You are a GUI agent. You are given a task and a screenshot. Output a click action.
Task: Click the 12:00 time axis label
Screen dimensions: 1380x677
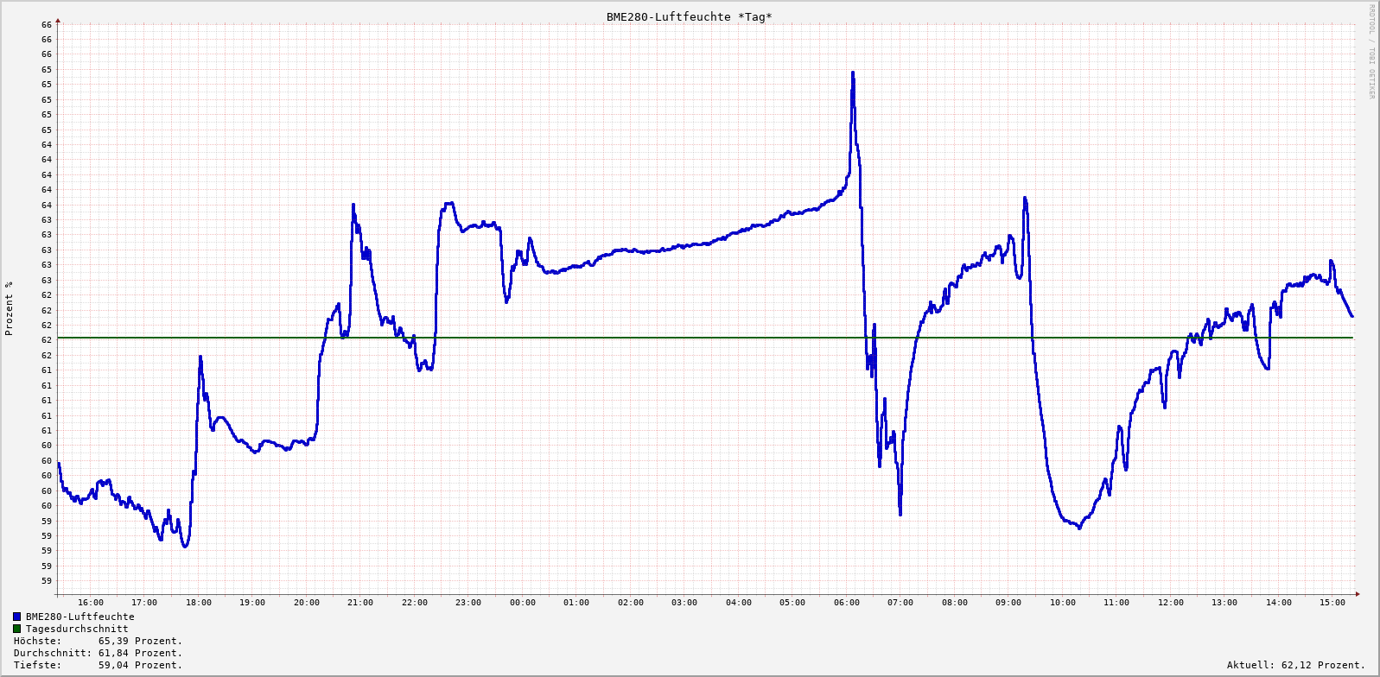tap(1171, 603)
